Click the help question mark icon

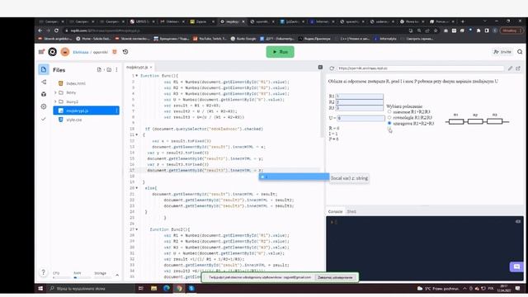pyautogui.click(x=43, y=272)
